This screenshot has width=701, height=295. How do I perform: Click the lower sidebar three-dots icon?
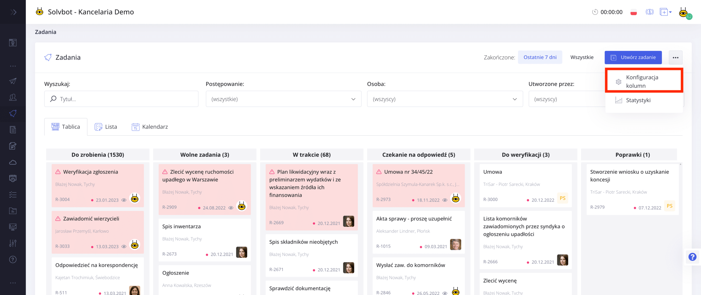pos(13,283)
